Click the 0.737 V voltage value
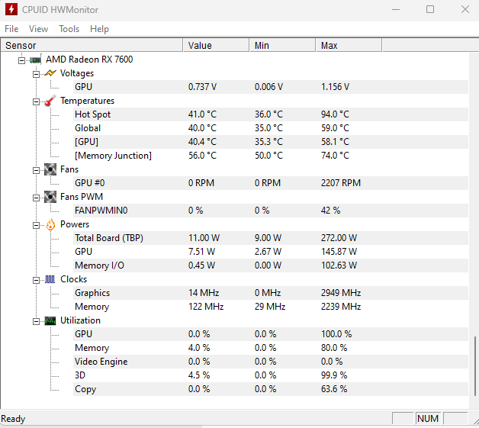The width and height of the screenshot is (479, 428). pyautogui.click(x=203, y=87)
